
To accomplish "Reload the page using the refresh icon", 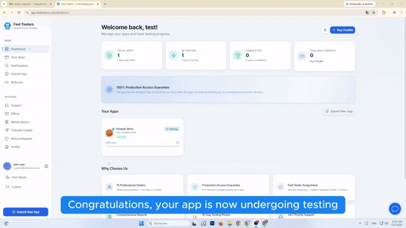I will [x=19, y=12].
